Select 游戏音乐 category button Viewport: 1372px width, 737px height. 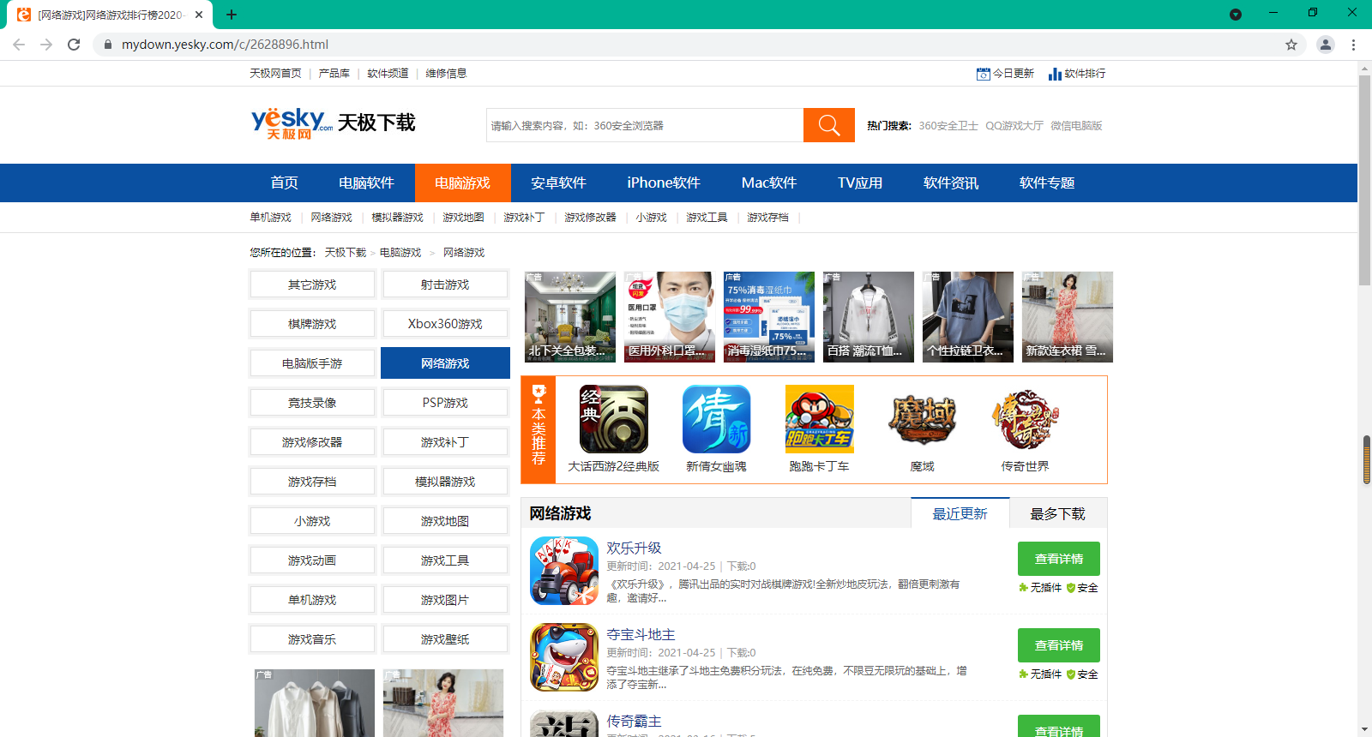[312, 639]
